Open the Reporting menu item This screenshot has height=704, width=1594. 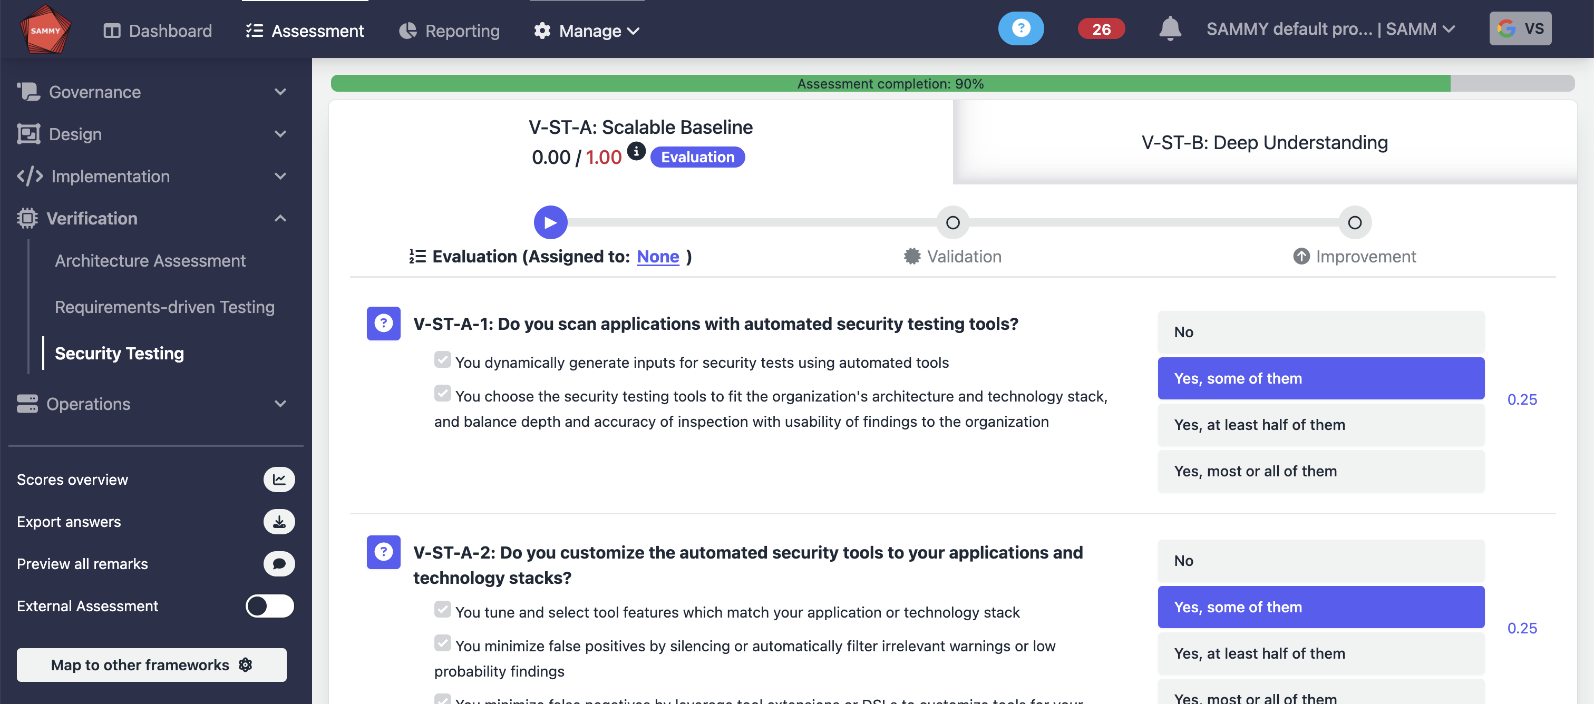pos(450,31)
